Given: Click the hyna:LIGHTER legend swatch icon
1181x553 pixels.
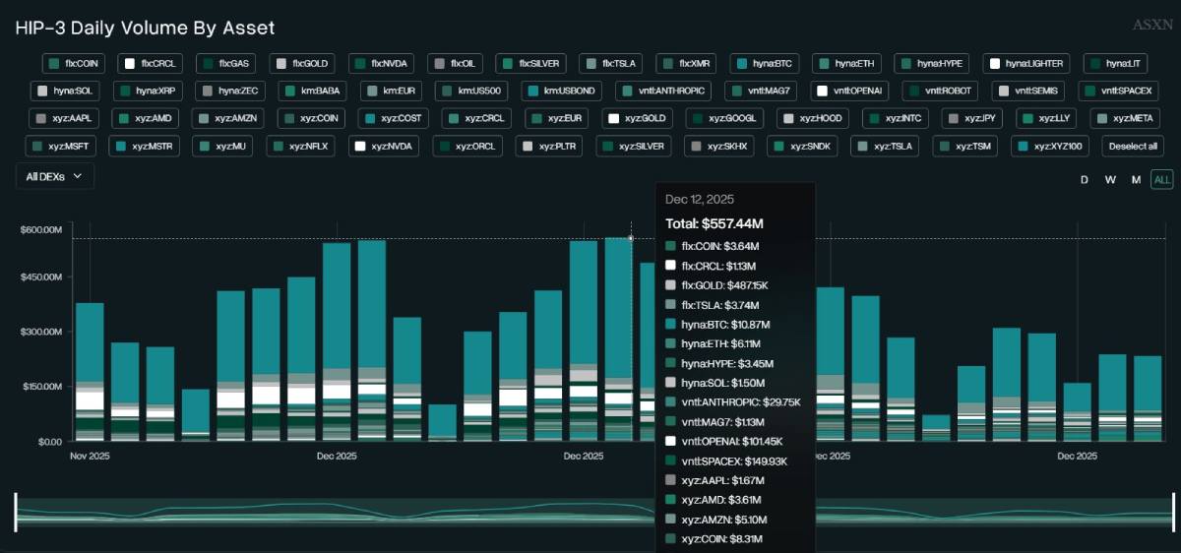Looking at the screenshot, I should click(996, 64).
